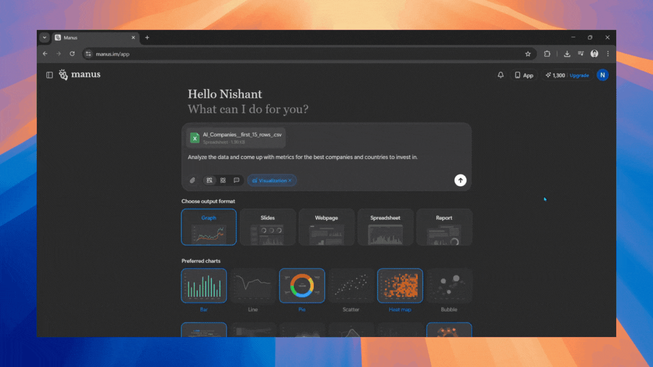Viewport: 653px width, 367px height.
Task: Remove the Visualization tag
Action: pos(290,181)
